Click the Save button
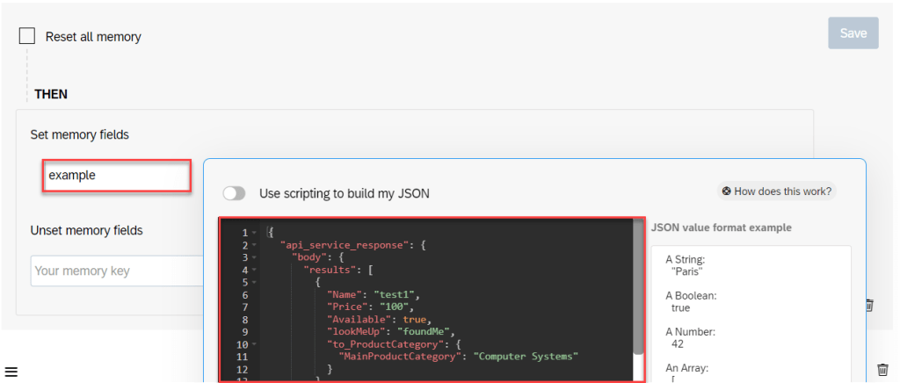The width and height of the screenshot is (900, 383). [853, 33]
